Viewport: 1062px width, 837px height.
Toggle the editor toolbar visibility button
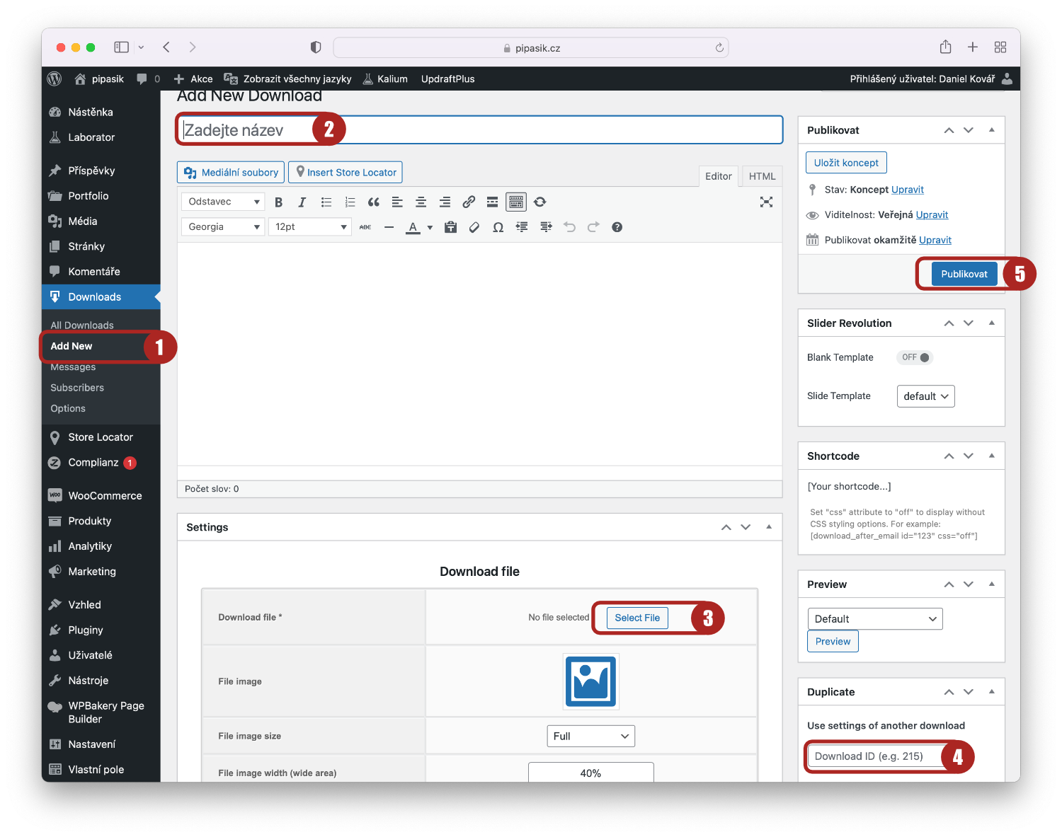point(516,202)
